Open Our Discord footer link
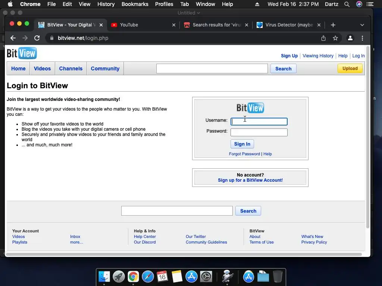Screen dimensions: 382x286 145,242
